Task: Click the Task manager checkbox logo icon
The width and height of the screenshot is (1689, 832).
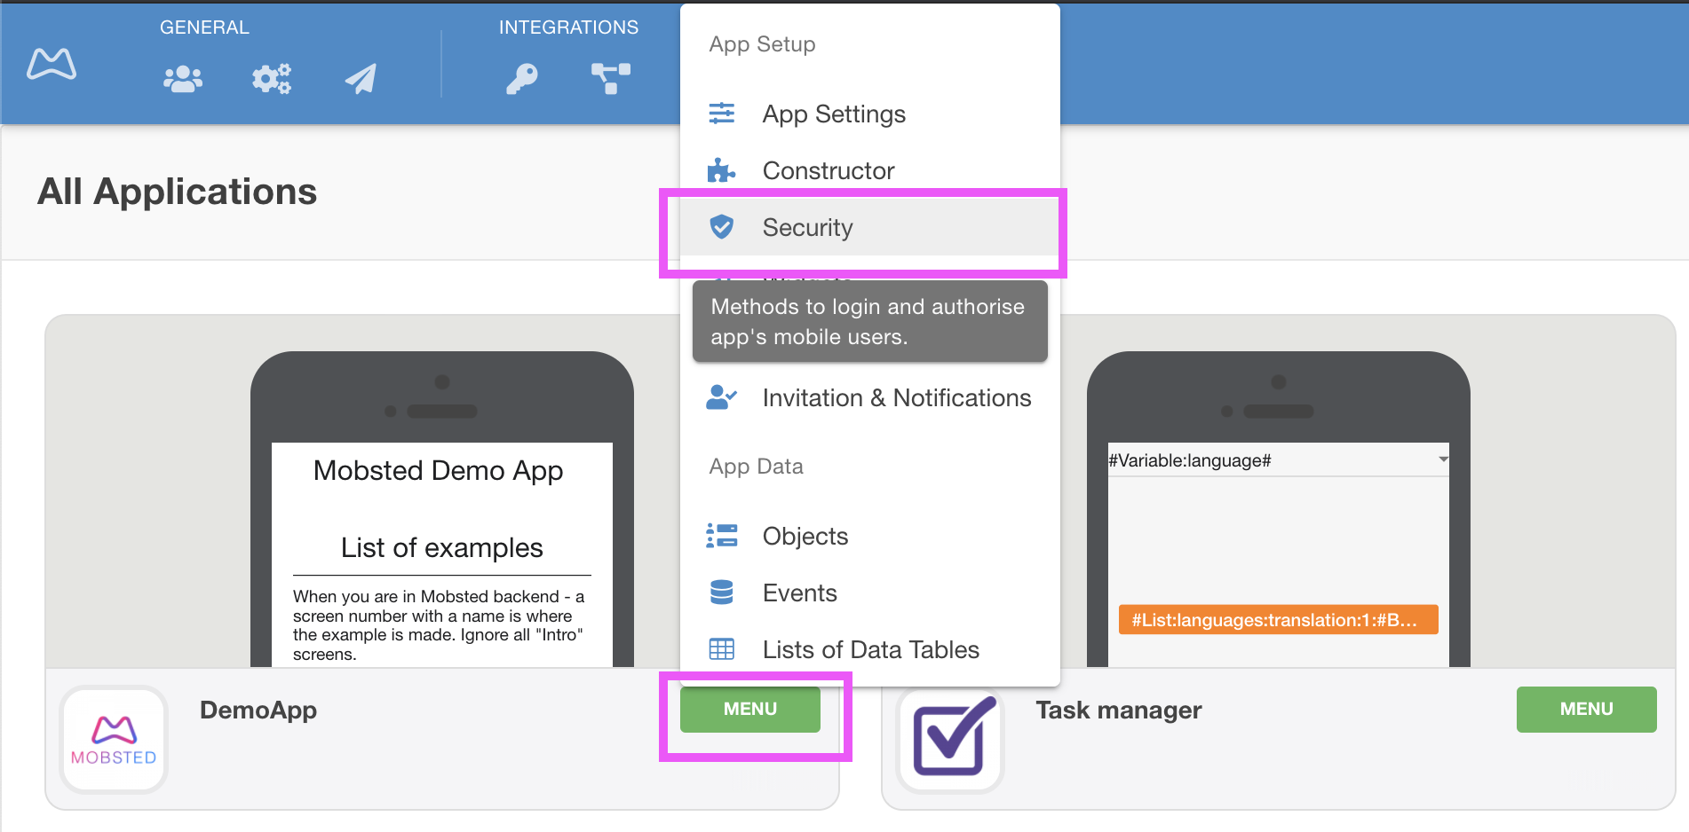Action: tap(950, 740)
